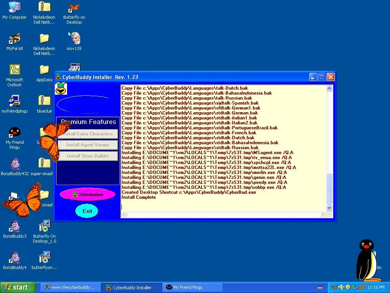Click the robby.exe installing log line

pos(204,187)
